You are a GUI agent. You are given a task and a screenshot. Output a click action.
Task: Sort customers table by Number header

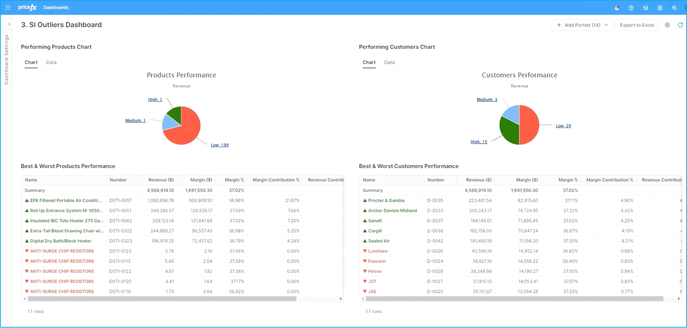(x=436, y=180)
